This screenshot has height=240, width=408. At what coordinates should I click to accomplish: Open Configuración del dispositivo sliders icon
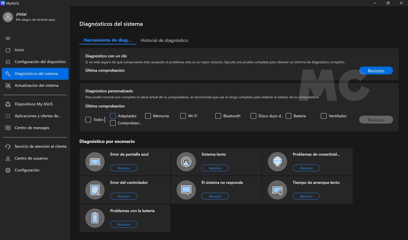pos(8,62)
